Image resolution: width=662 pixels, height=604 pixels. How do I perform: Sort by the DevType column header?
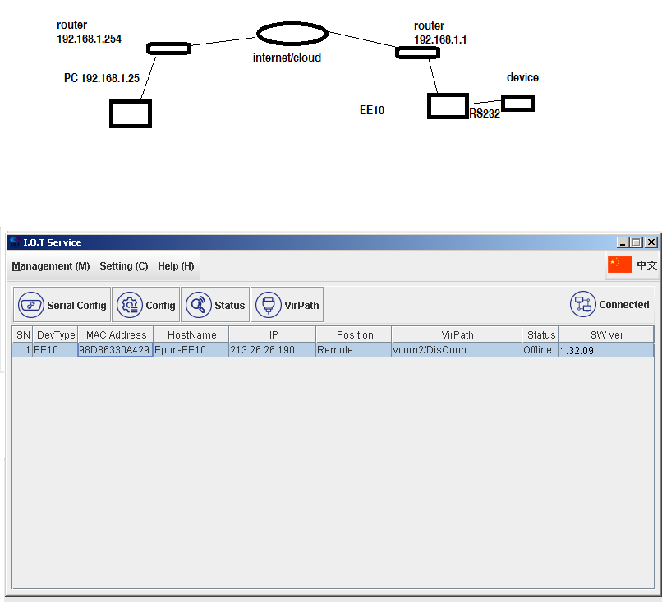pyautogui.click(x=56, y=335)
